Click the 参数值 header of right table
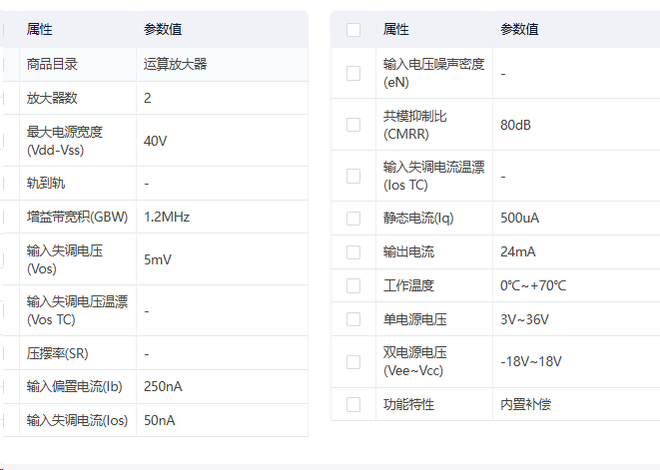 (x=519, y=30)
